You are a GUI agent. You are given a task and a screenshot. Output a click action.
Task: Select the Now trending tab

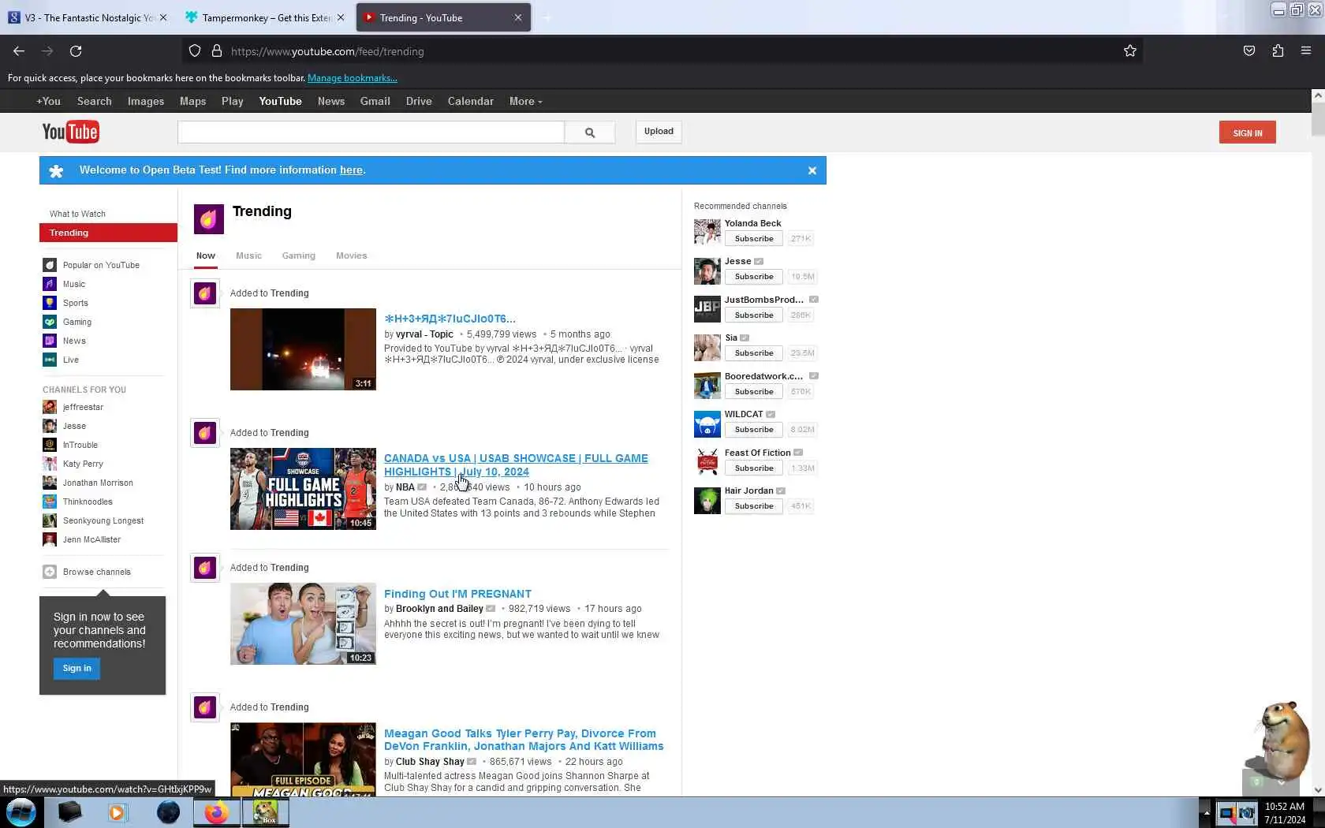pyautogui.click(x=206, y=255)
